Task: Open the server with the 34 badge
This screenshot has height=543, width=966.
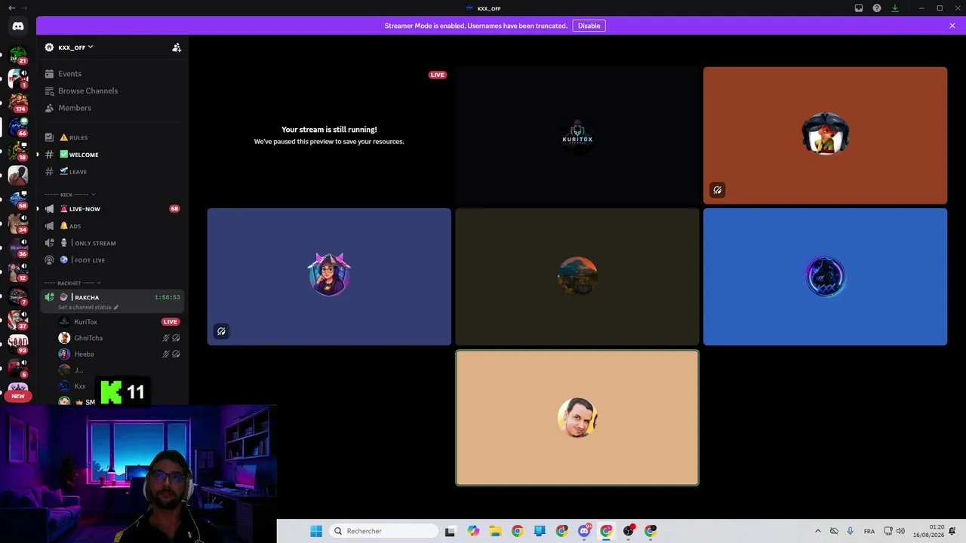Action: (18, 223)
